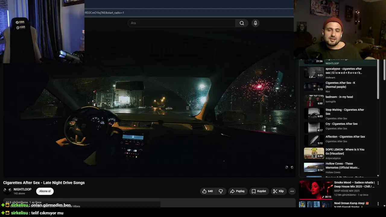Screen dimensions: 386x217
Task: Play Affection - Cigarettes After Sex item
Action: click(345, 137)
